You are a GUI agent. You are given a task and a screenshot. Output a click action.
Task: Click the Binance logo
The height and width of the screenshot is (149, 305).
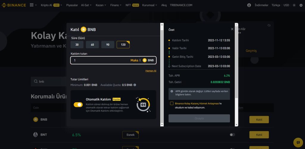pyautogui.click(x=14, y=5)
